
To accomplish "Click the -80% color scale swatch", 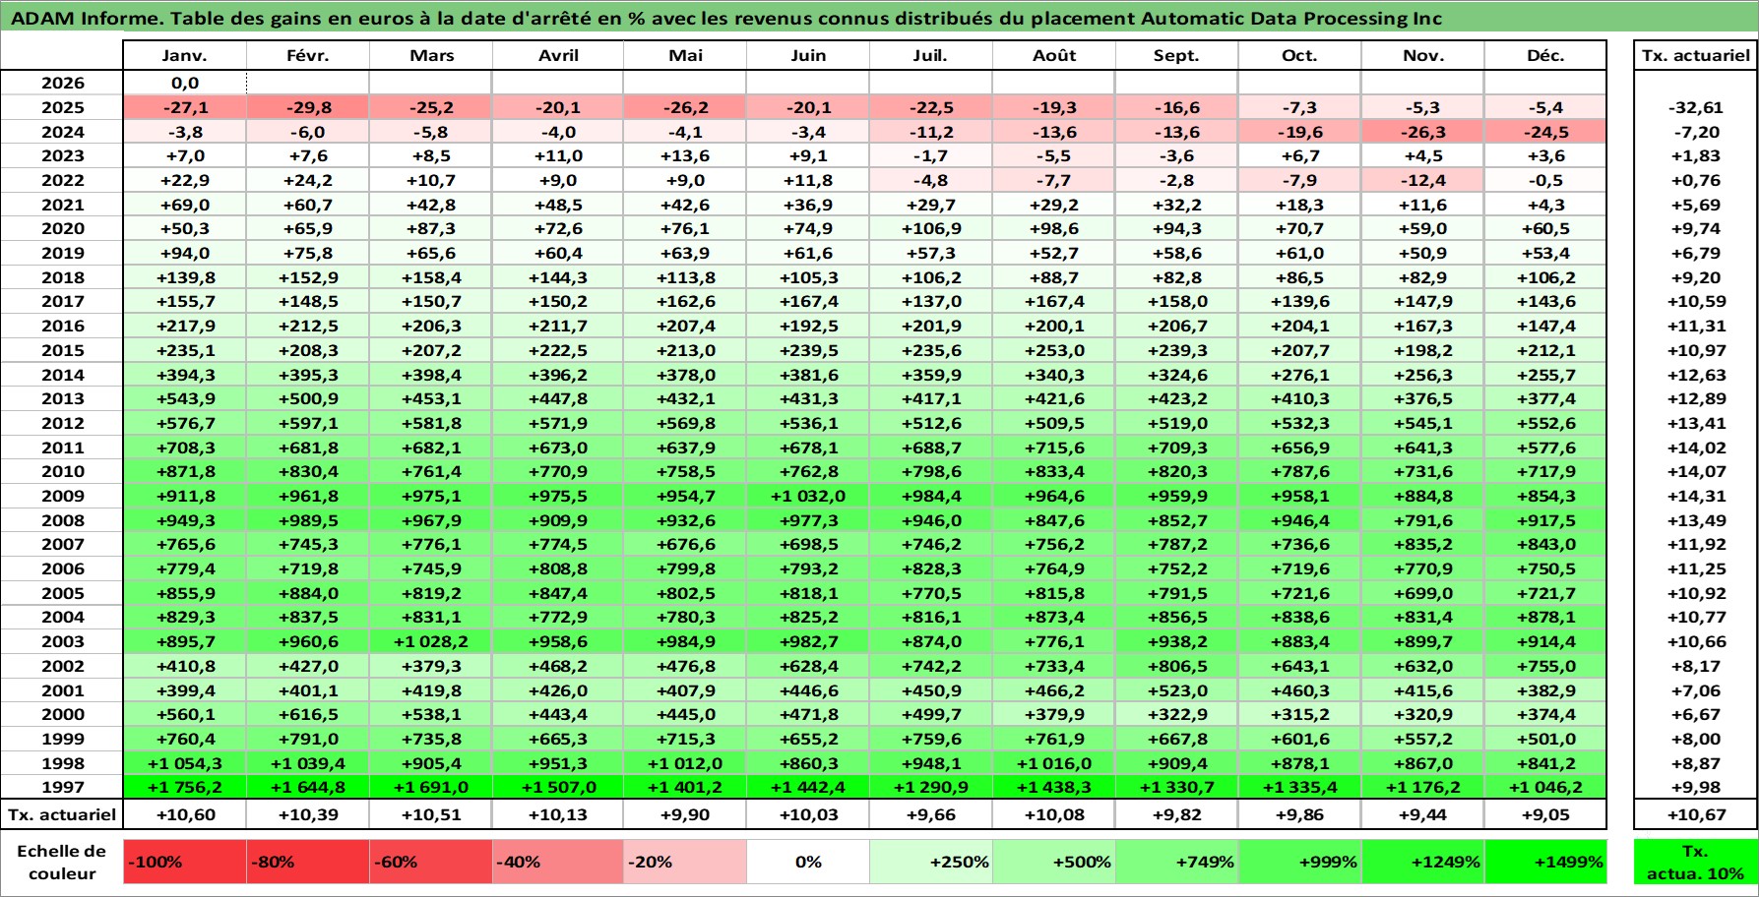I will pyautogui.click(x=308, y=862).
